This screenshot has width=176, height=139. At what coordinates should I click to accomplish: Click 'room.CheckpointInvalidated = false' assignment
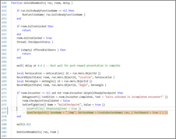tap(46, 101)
